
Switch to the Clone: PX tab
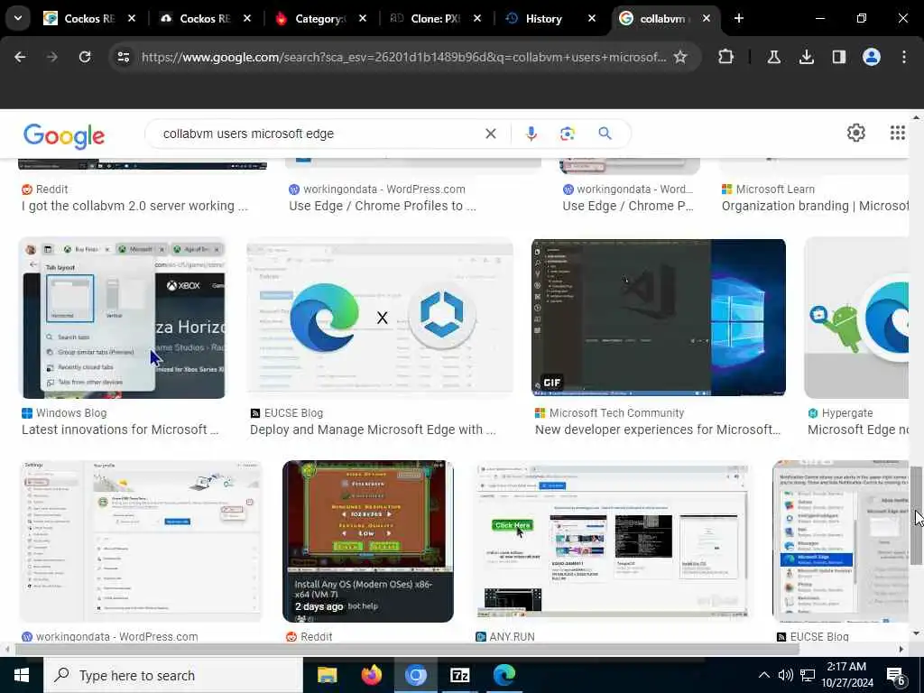435,18
